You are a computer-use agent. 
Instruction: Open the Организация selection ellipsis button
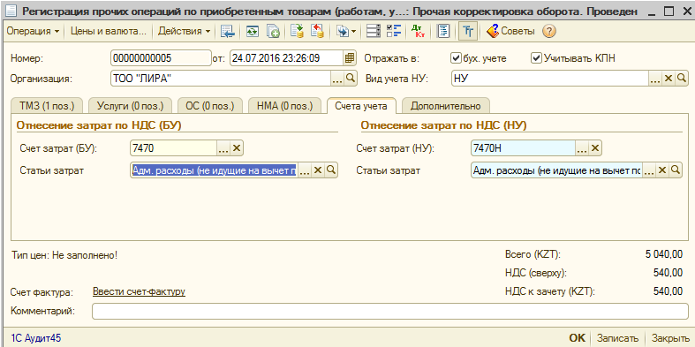point(337,79)
